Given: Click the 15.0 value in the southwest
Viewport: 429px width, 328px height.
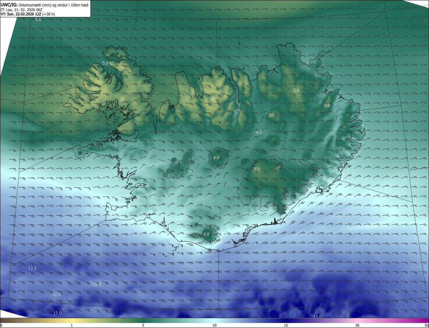Looking at the screenshot, I should click(58, 313).
